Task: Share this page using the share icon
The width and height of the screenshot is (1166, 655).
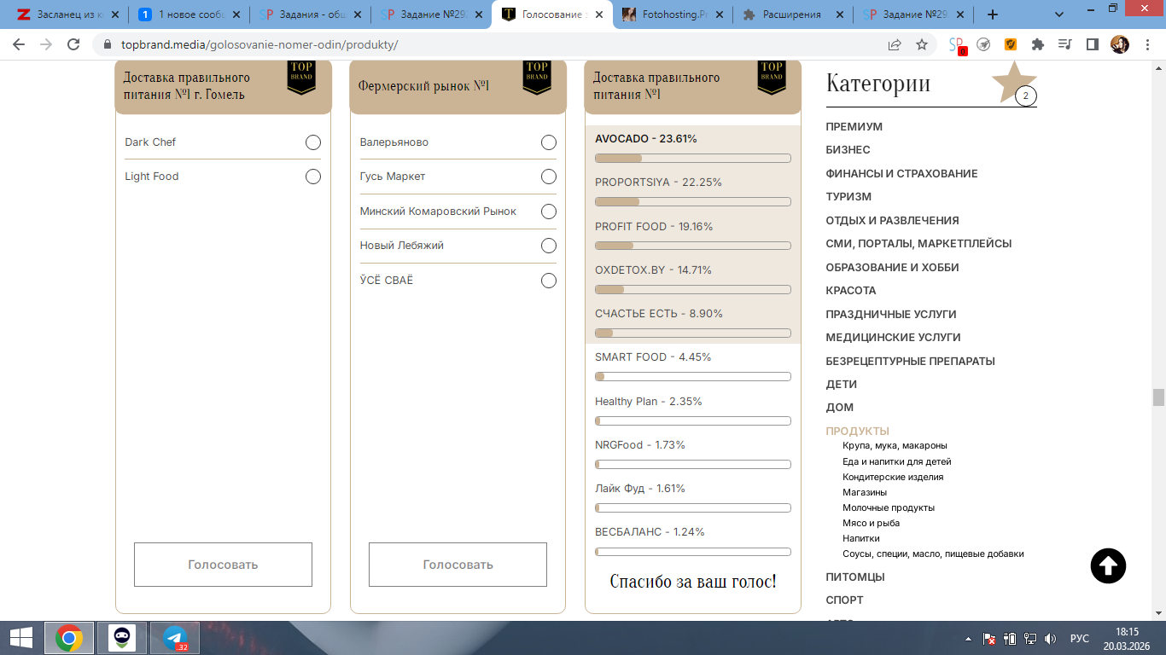Action: click(x=895, y=45)
